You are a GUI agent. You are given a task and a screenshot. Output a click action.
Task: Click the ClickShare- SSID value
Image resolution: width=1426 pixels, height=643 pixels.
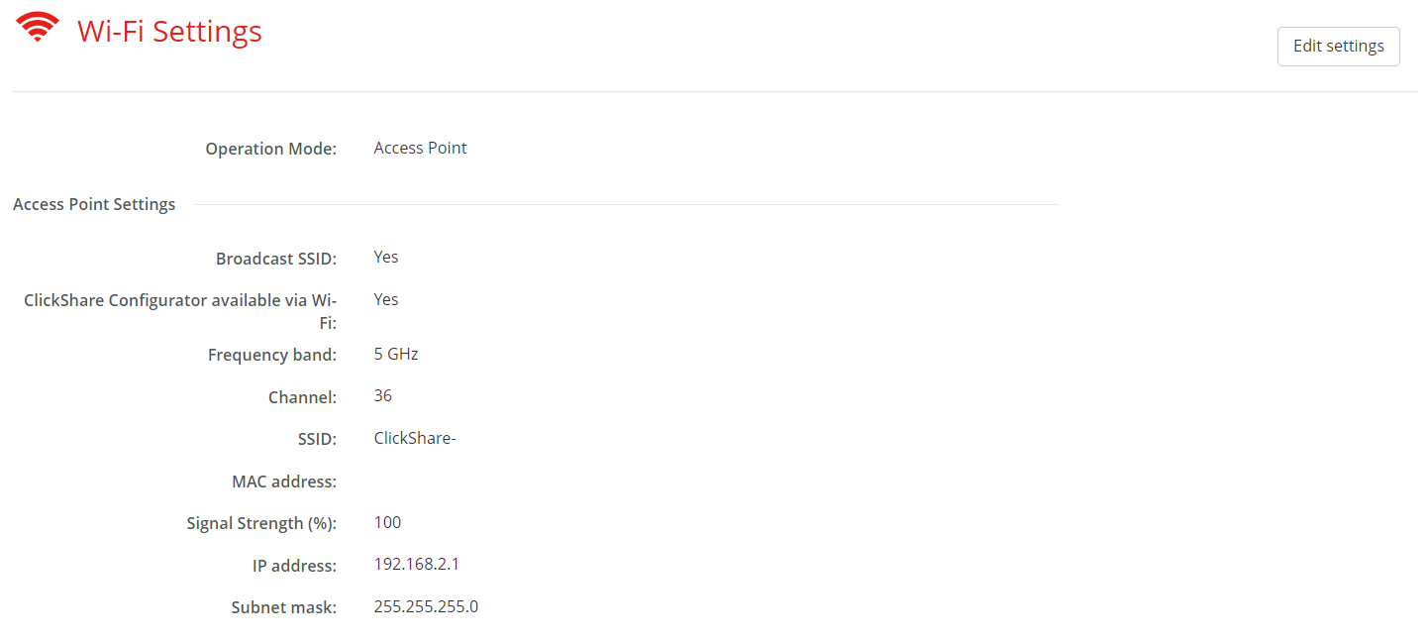pyautogui.click(x=415, y=438)
